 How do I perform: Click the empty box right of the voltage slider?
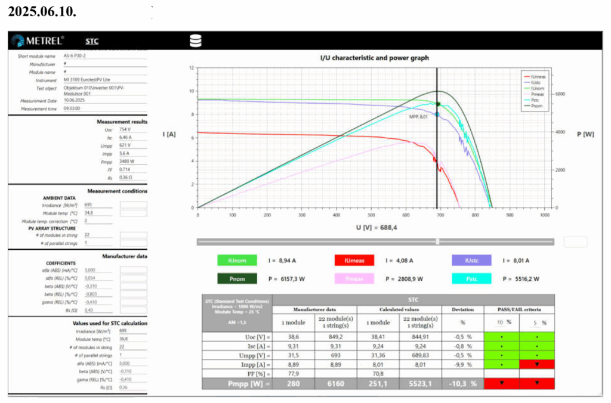pos(575,241)
